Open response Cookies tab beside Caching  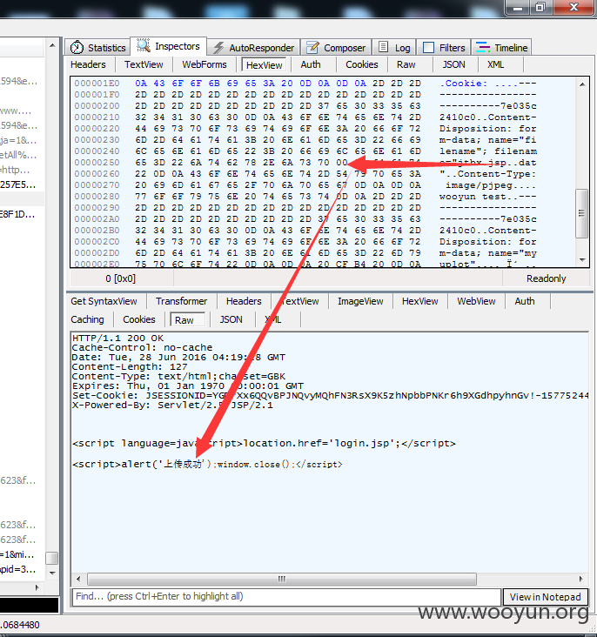pyautogui.click(x=139, y=319)
